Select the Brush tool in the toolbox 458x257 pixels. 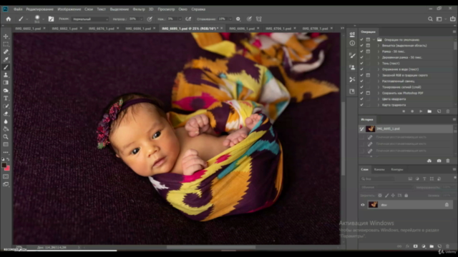click(6, 67)
